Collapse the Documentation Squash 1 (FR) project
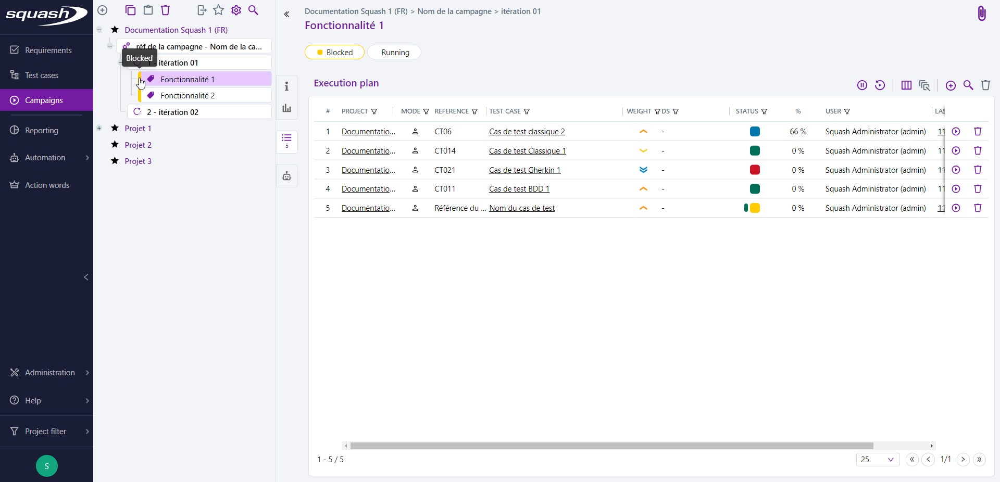 tap(99, 30)
